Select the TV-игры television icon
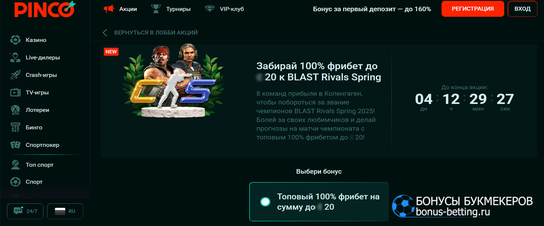The width and height of the screenshot is (544, 226). pos(15,92)
